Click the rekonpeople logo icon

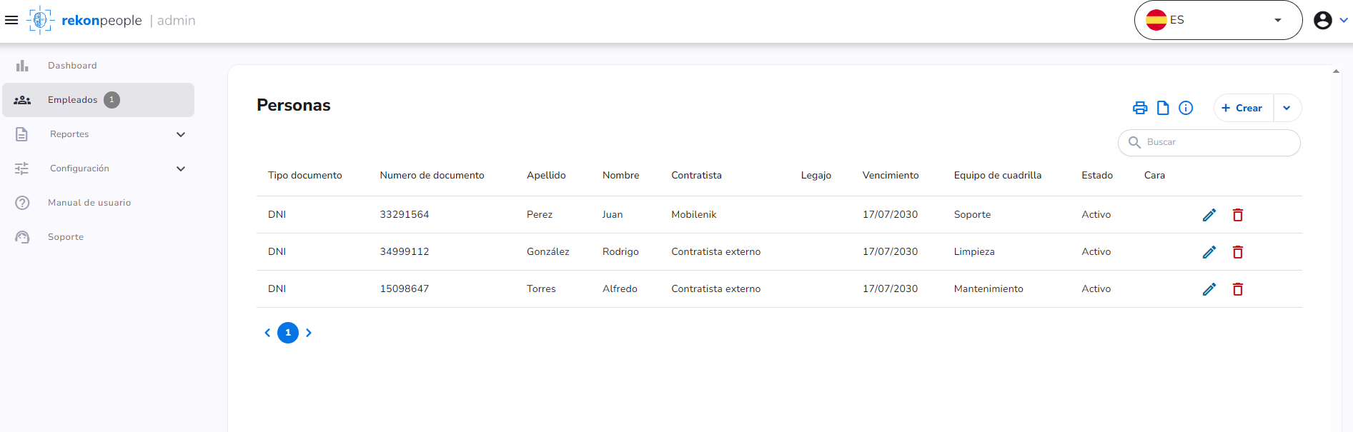40,20
